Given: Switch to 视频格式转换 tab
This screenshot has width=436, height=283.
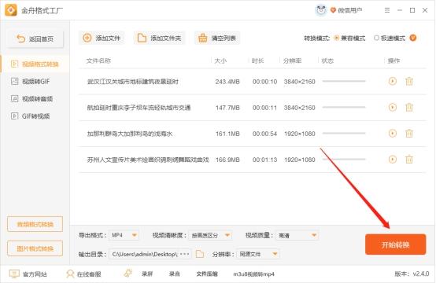Looking at the screenshot, I should click(x=35, y=64).
